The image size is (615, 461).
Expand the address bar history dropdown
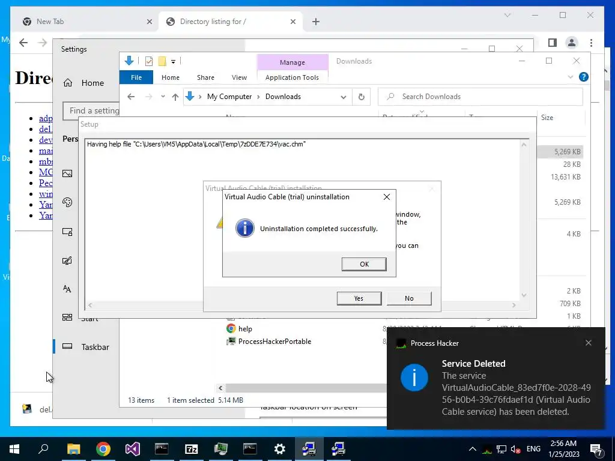[x=344, y=97]
